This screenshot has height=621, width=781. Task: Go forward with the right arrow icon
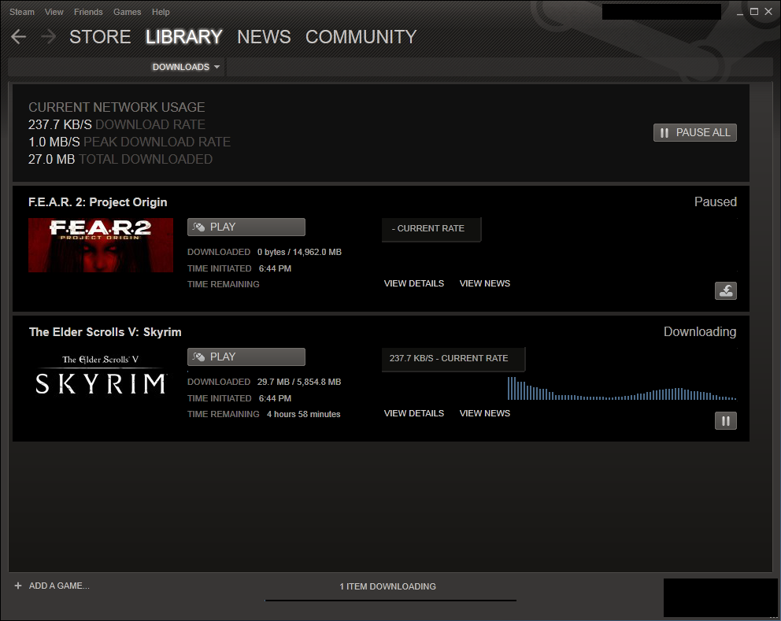coord(48,36)
